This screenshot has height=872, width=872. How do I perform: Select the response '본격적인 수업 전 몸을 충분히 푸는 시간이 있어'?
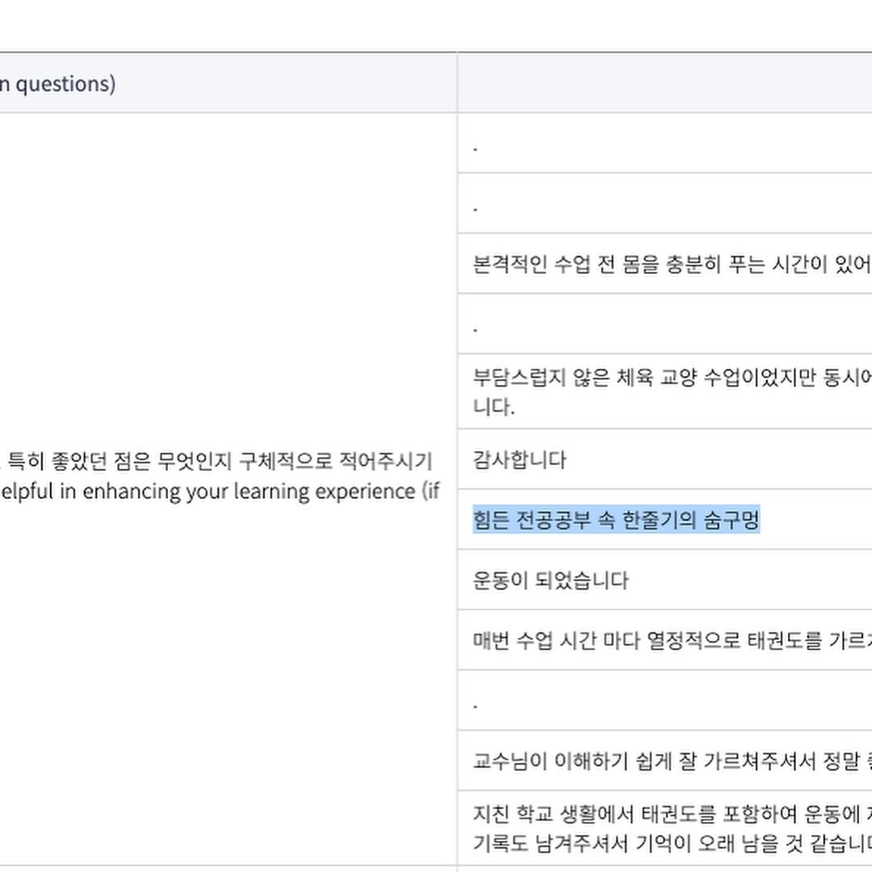tap(672, 263)
